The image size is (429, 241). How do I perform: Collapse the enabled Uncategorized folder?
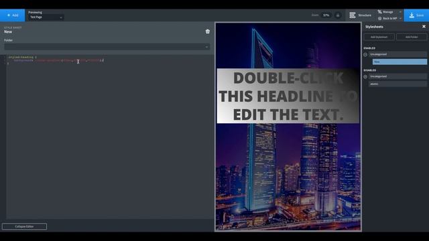(365, 55)
